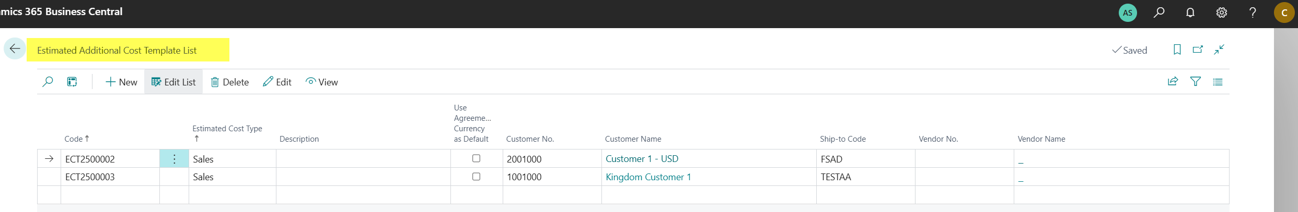The width and height of the screenshot is (1298, 212).
Task: Show more options for row ECT2500002
Action: click(174, 159)
